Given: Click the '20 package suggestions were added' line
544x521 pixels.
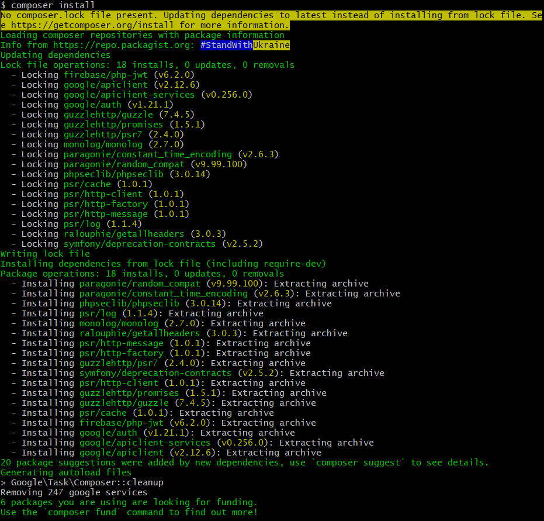Looking at the screenshot, I should tap(245, 463).
